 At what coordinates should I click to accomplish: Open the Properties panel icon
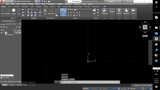click(x=104, y=11)
